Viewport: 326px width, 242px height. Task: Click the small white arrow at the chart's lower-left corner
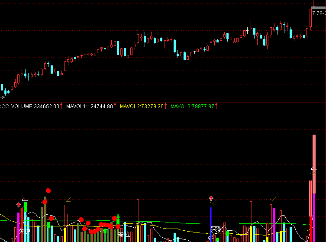2,97
